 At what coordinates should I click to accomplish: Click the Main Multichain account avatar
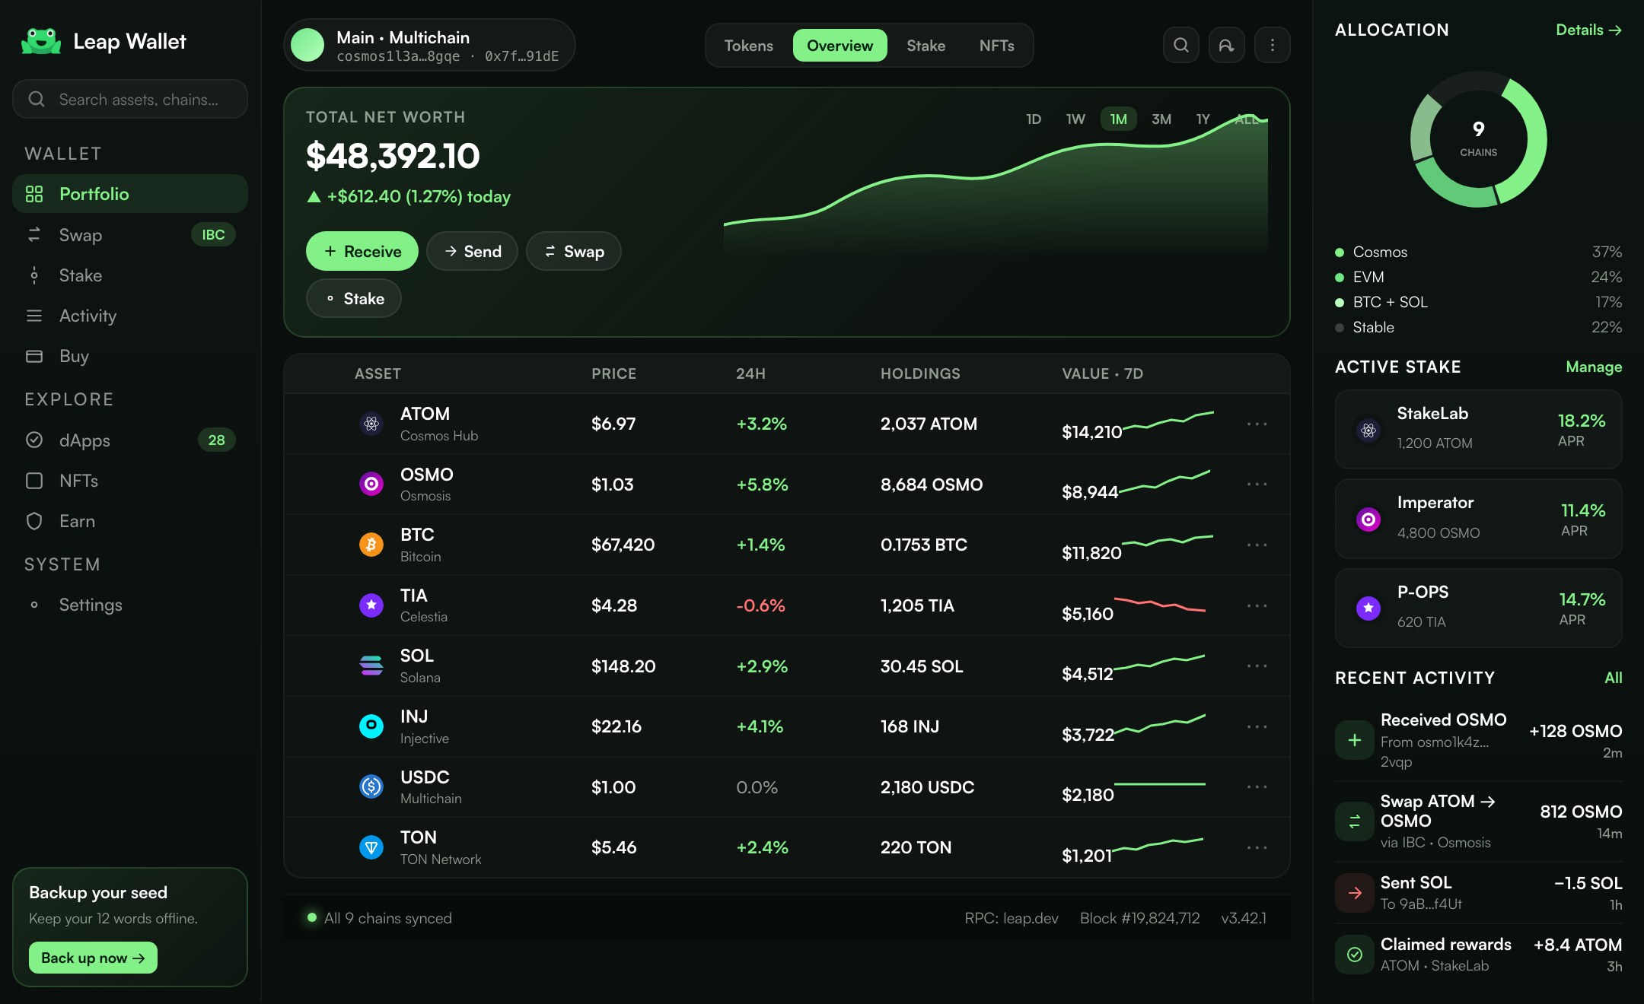click(x=307, y=46)
